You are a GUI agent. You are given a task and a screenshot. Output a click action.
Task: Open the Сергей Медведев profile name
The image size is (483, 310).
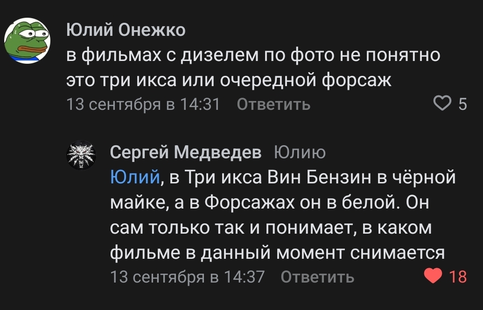click(186, 152)
